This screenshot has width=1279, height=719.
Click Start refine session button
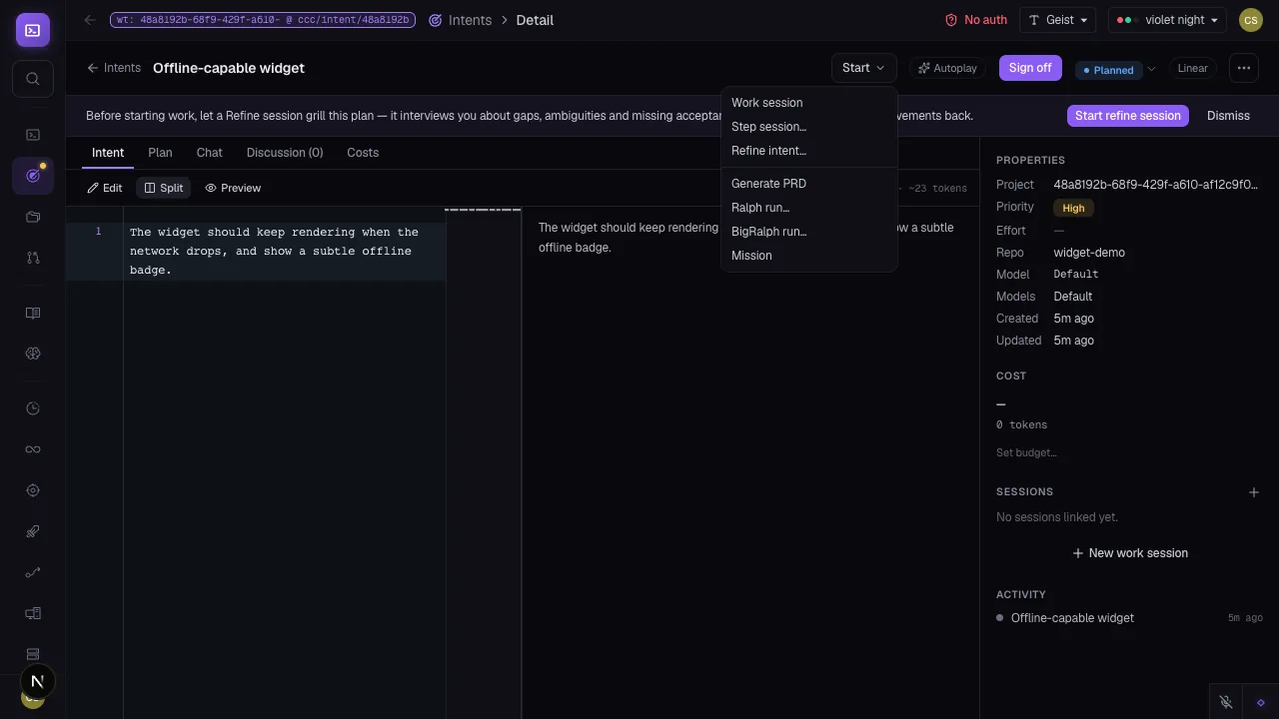[x=1128, y=116]
